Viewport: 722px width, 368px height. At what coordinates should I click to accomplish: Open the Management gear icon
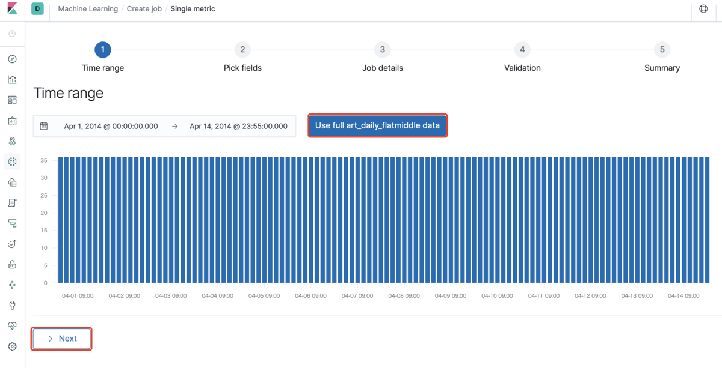(x=12, y=346)
